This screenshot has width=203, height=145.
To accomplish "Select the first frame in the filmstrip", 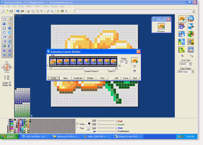I will [x=53, y=62].
